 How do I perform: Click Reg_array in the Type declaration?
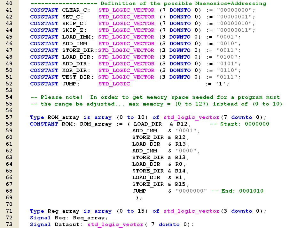63,211
